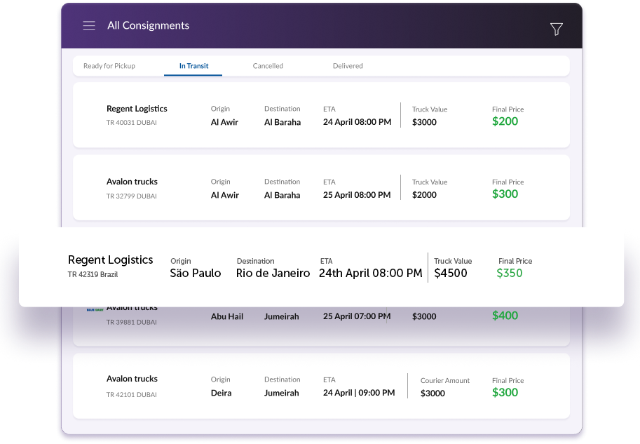Open the hamburger menu
The width and height of the screenshot is (640, 444).
(x=89, y=26)
